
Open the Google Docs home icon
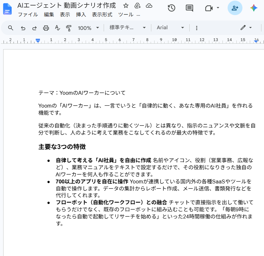pyautogui.click(x=7, y=9)
